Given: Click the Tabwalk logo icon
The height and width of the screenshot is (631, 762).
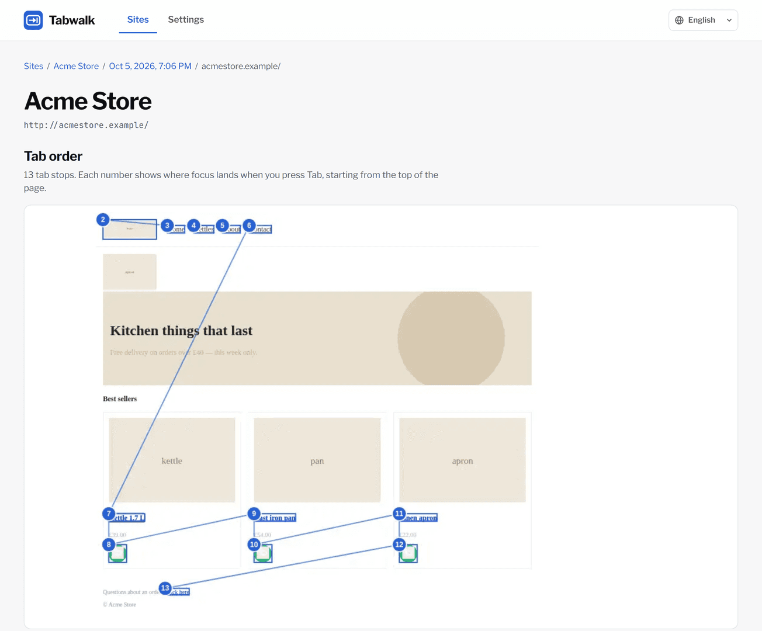Looking at the screenshot, I should [33, 20].
